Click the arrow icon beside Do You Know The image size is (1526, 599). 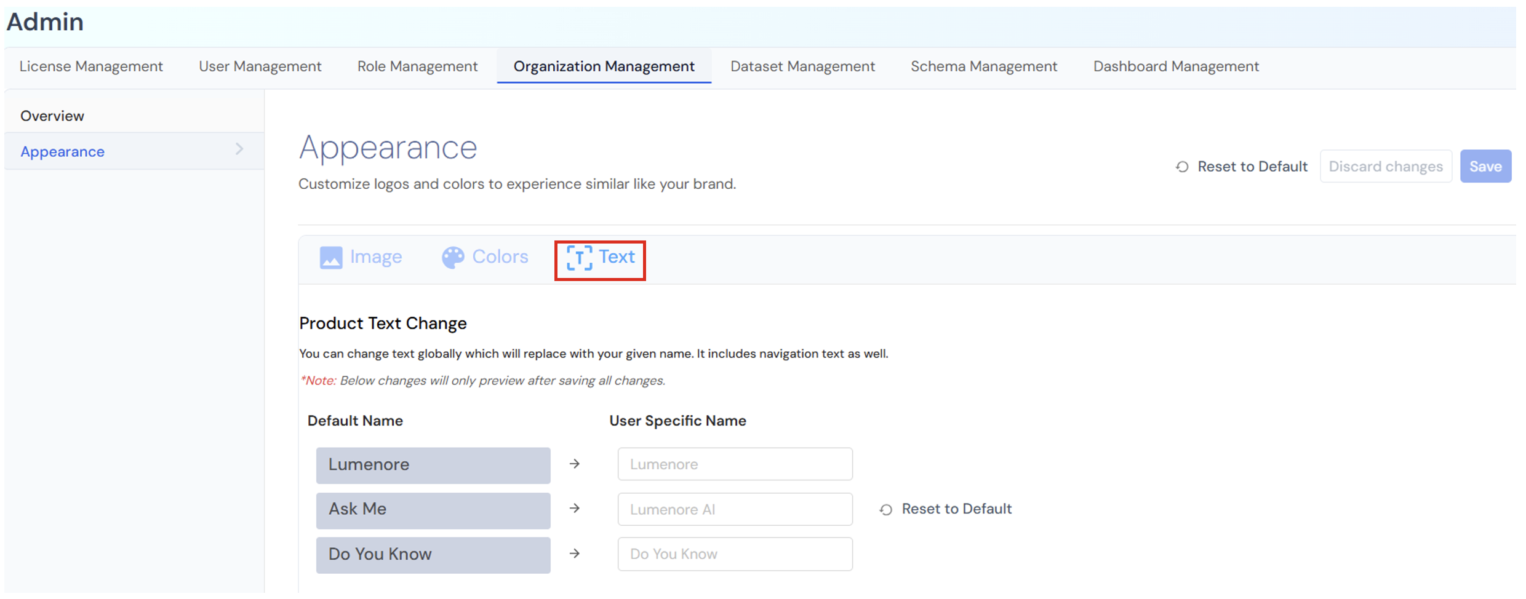[575, 553]
